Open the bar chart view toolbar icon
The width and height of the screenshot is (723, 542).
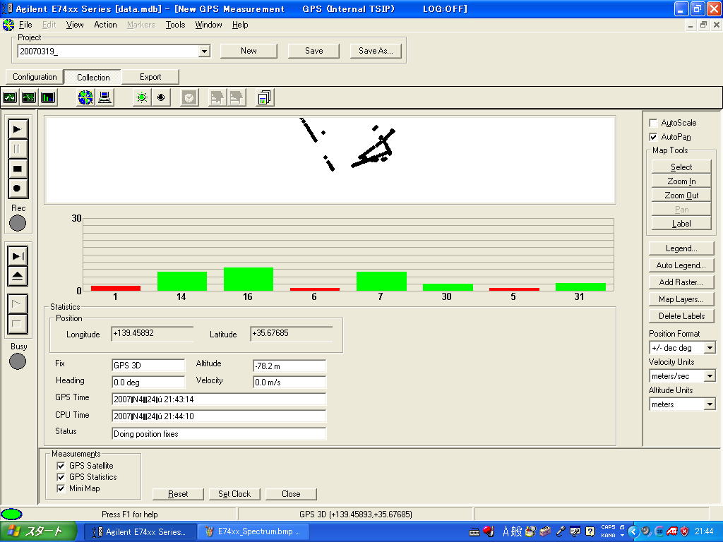click(x=48, y=97)
